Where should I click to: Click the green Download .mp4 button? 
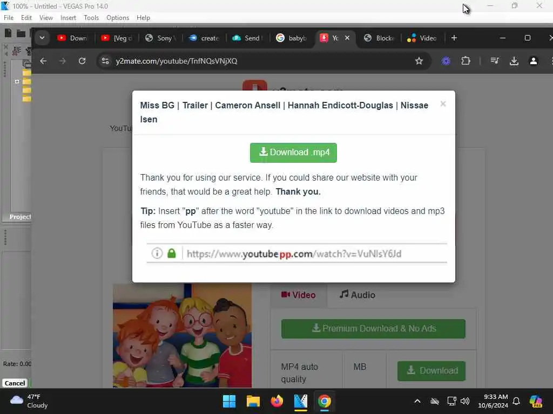point(293,153)
